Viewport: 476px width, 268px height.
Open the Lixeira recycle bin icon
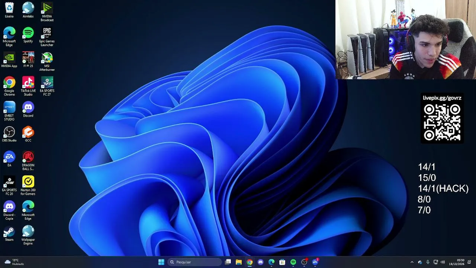pyautogui.click(x=9, y=10)
